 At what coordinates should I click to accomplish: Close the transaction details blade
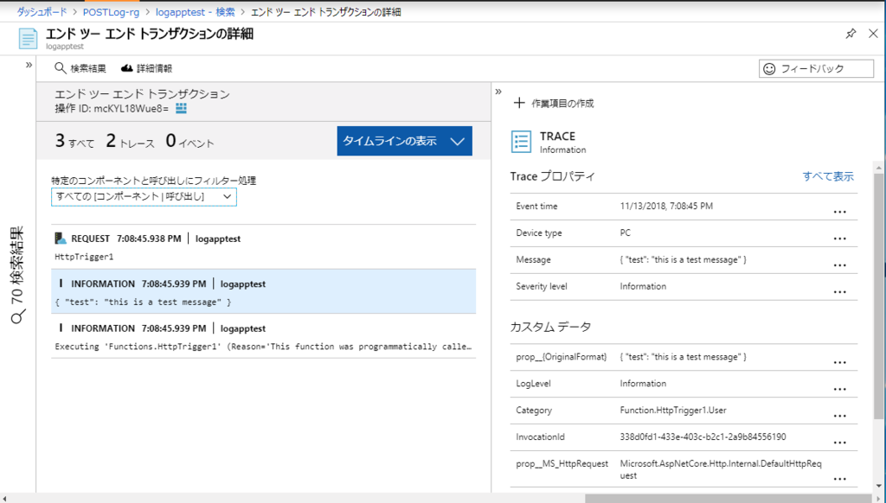point(873,34)
